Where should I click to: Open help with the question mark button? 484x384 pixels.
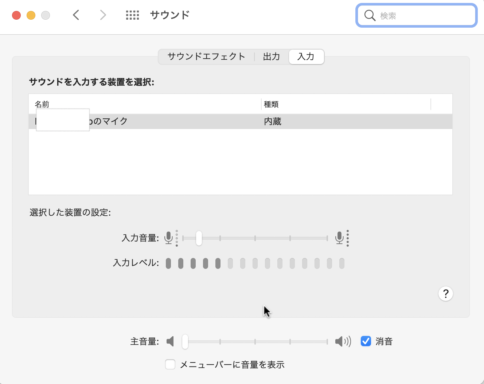point(445,294)
